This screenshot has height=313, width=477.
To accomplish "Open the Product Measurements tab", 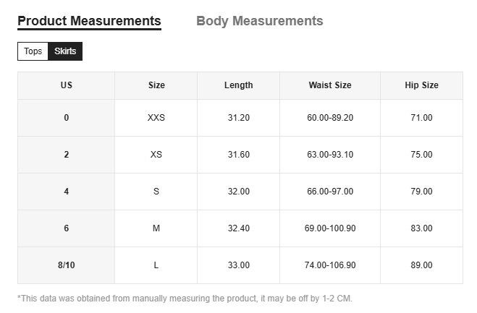I will 89,21.
